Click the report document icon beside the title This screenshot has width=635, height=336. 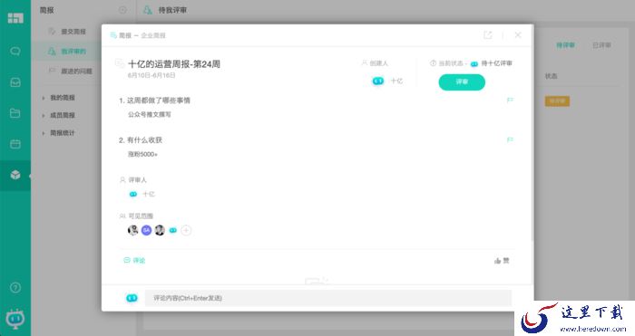119,62
